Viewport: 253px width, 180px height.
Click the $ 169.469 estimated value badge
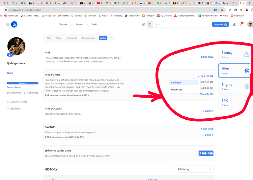click(x=206, y=153)
